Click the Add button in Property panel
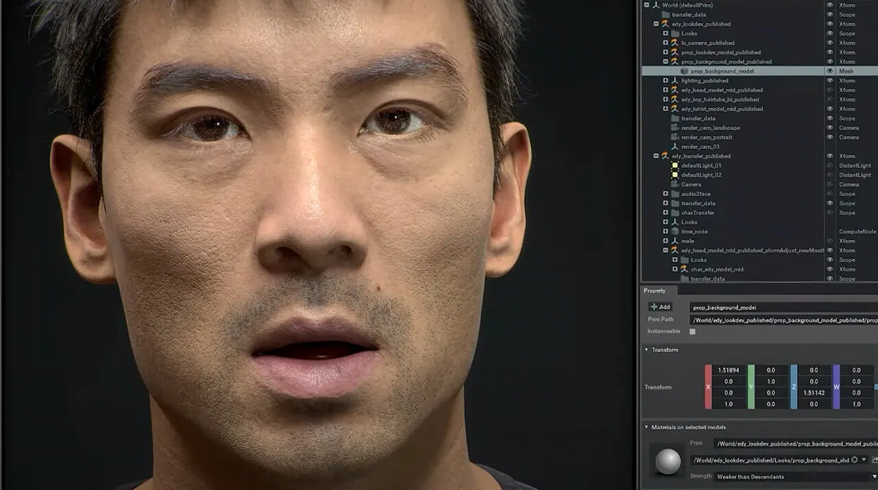 tap(660, 307)
